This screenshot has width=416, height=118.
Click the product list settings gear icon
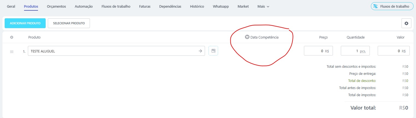(x=406, y=23)
